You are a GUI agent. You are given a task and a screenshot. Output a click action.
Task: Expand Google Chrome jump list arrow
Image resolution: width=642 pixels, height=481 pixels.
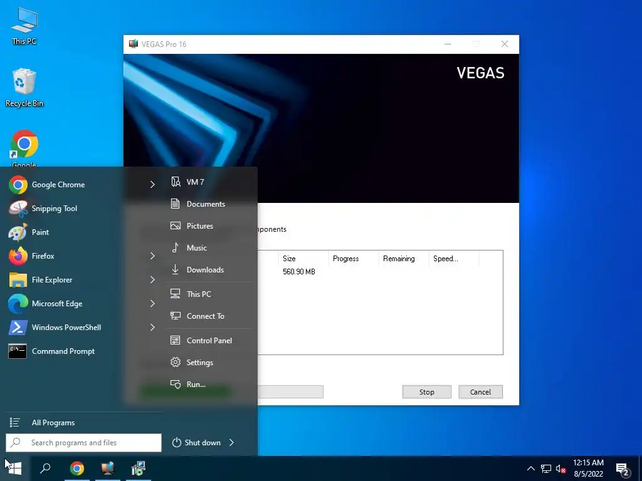click(x=152, y=185)
